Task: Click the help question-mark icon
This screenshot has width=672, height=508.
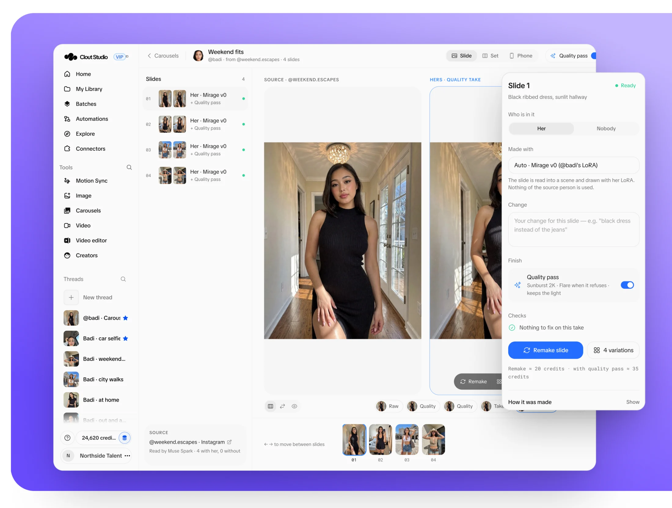Action: (68, 438)
